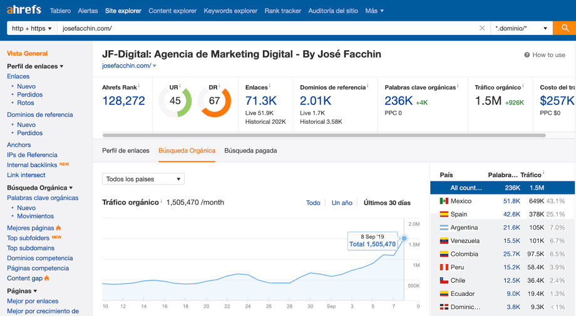The height and width of the screenshot is (316, 576).
Task: Click the Spain flag icon
Action: click(444, 214)
